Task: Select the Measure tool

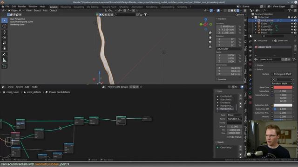Action: 4,60
